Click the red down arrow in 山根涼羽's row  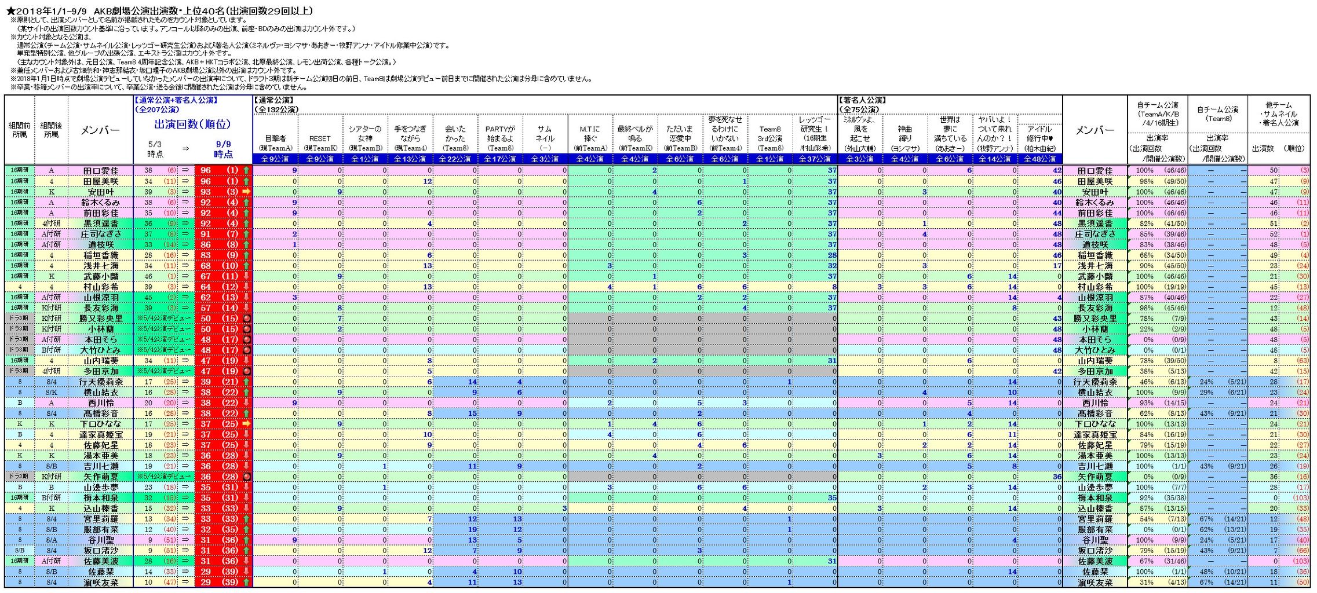(246, 297)
